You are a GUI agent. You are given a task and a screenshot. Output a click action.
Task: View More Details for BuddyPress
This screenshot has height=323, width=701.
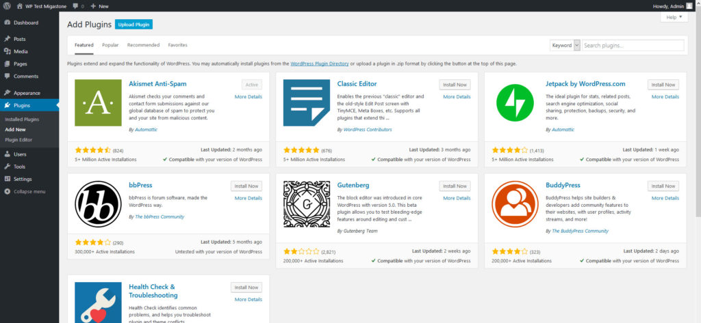(x=665, y=198)
